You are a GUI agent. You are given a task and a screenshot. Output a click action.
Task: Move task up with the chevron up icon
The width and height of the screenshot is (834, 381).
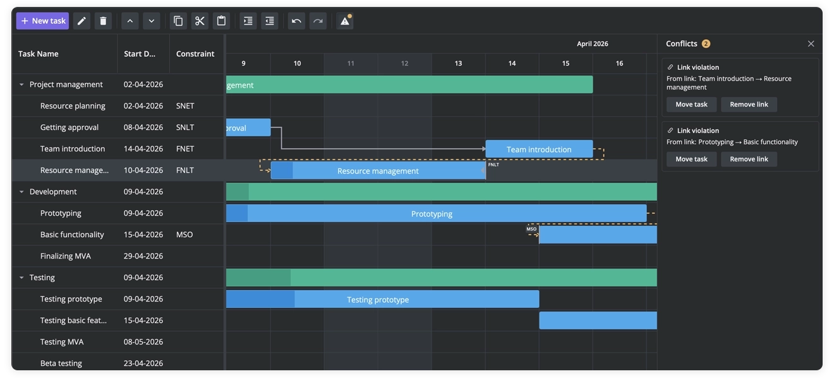click(x=130, y=21)
